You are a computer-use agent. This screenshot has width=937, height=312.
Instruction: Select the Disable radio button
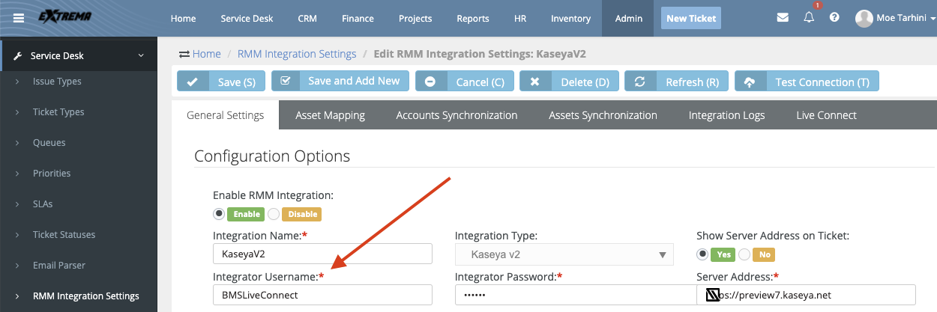[274, 214]
